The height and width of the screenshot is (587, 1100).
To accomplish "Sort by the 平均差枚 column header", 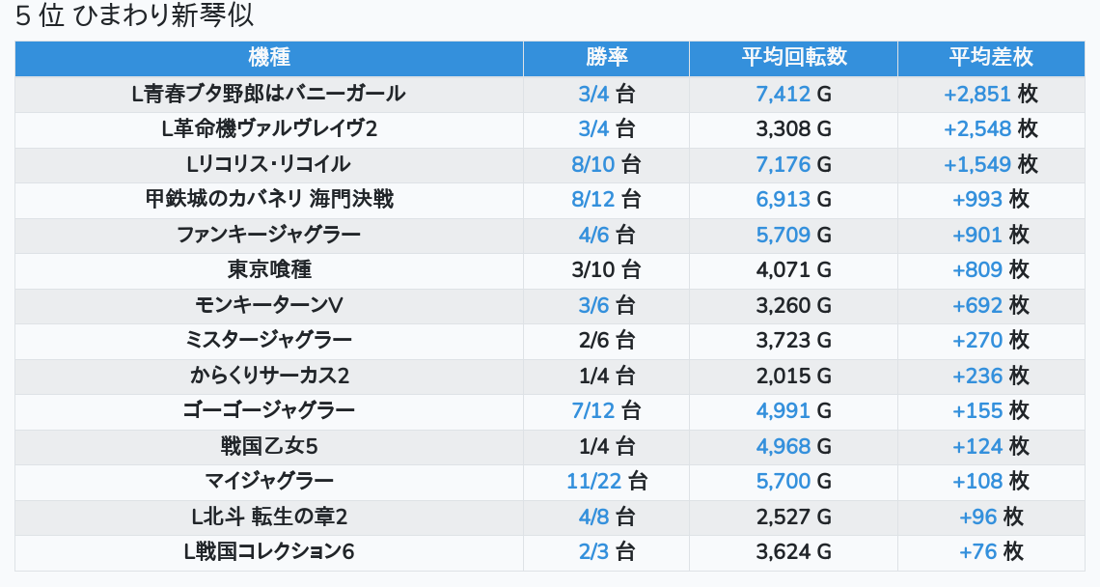I will [991, 58].
